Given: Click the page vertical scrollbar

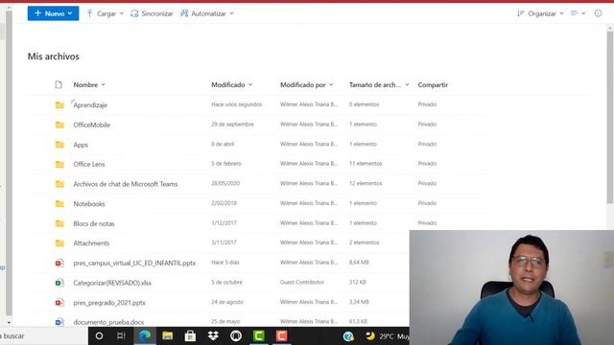Looking at the screenshot, I should (x=610, y=117).
